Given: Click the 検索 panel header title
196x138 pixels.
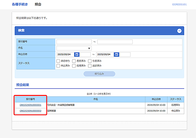Looking at the screenshot, I should (21, 30).
